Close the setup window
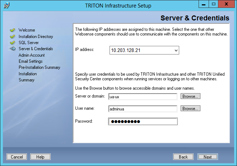This screenshot has height=166, width=237. point(226,4)
